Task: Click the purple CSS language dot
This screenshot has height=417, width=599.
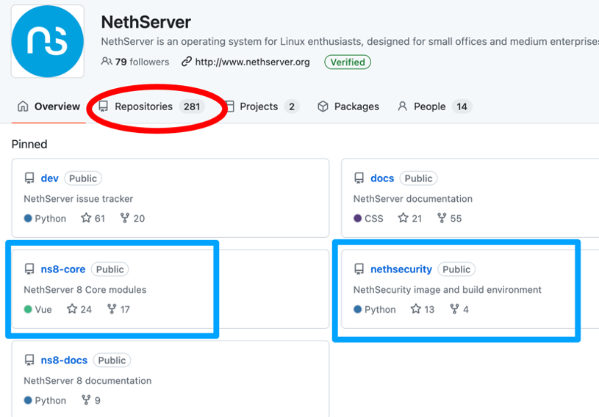Action: tap(358, 218)
